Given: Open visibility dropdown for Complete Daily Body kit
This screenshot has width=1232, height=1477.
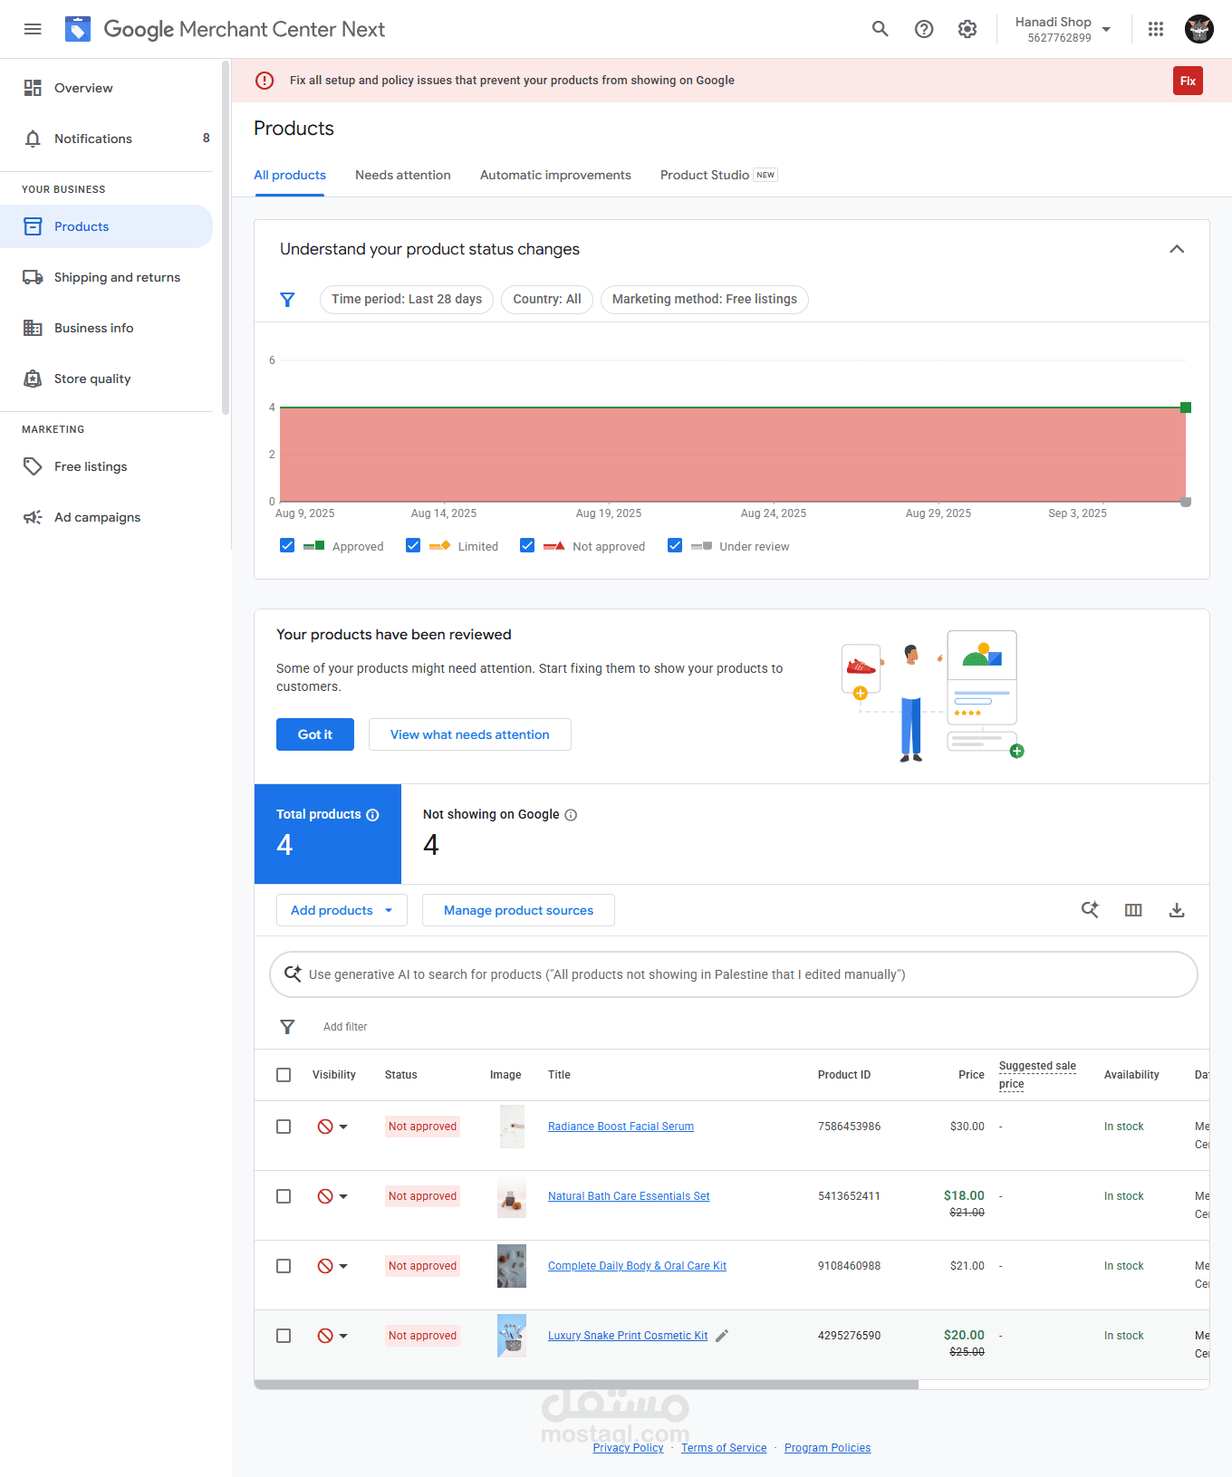Looking at the screenshot, I should coord(333,1266).
